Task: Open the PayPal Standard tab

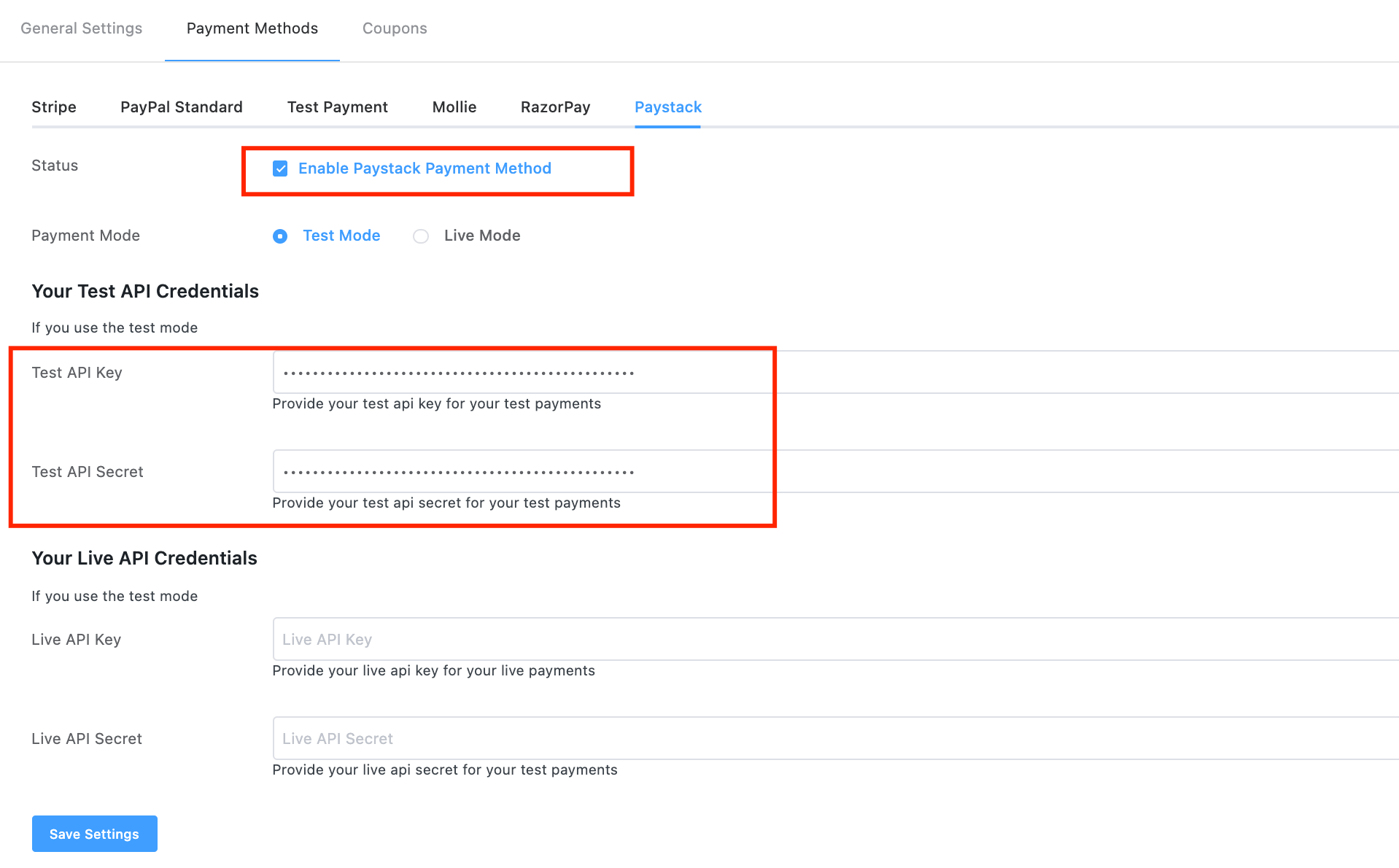Action: [182, 107]
